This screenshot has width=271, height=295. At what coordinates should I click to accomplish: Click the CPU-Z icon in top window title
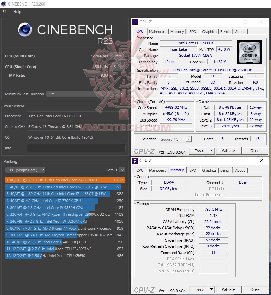(135, 22)
